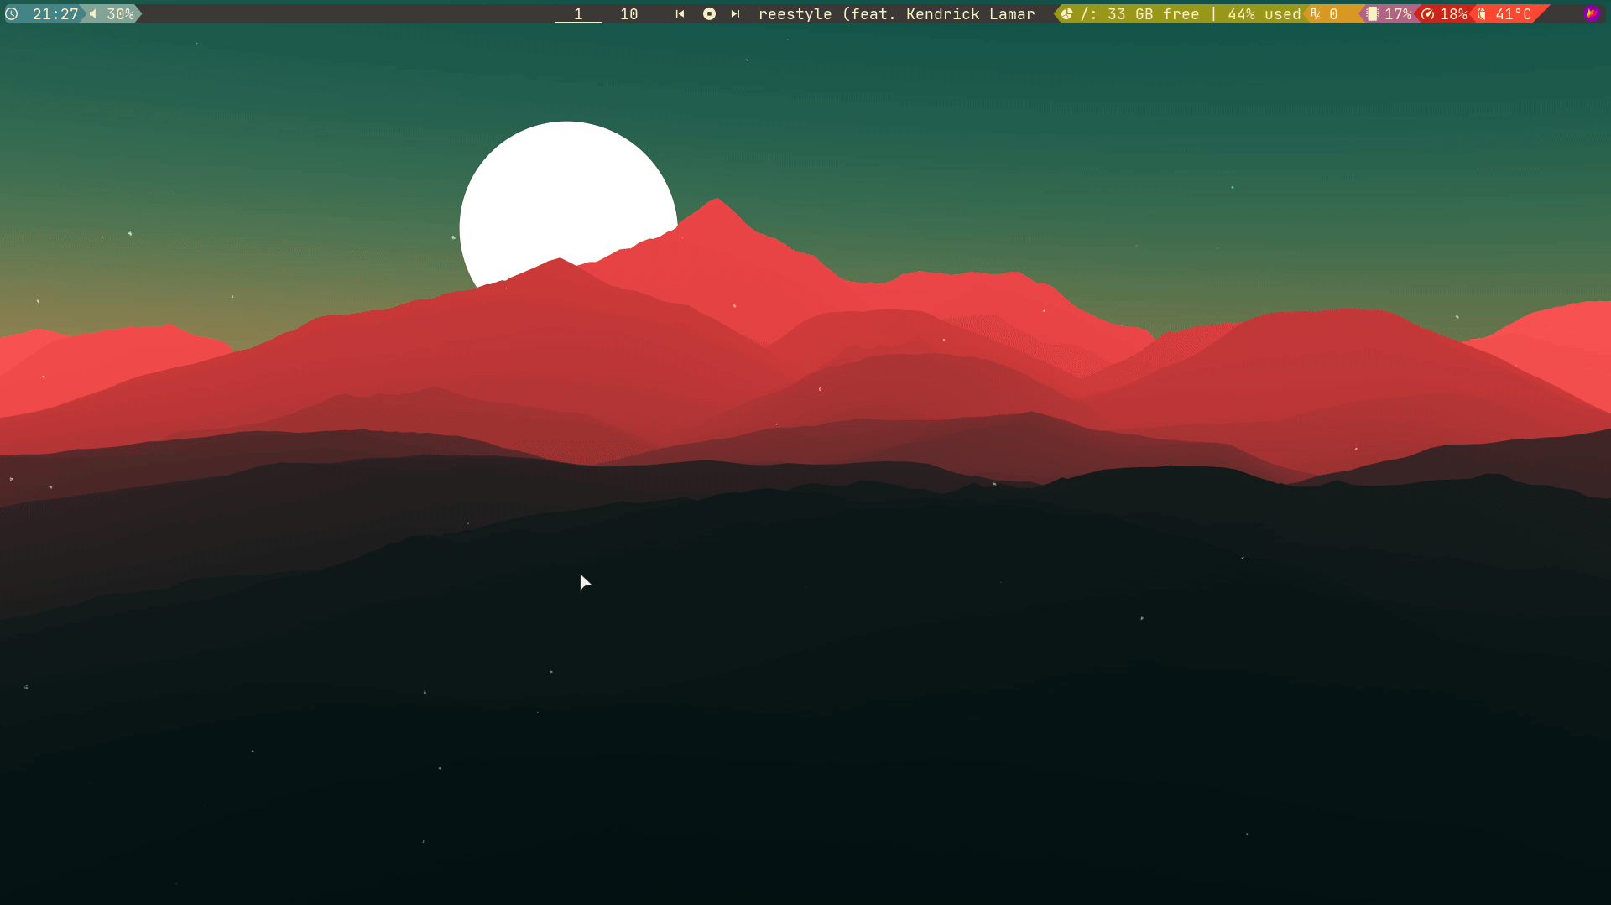The width and height of the screenshot is (1611, 905).
Task: Click the now-playing song title
Action: click(x=896, y=14)
